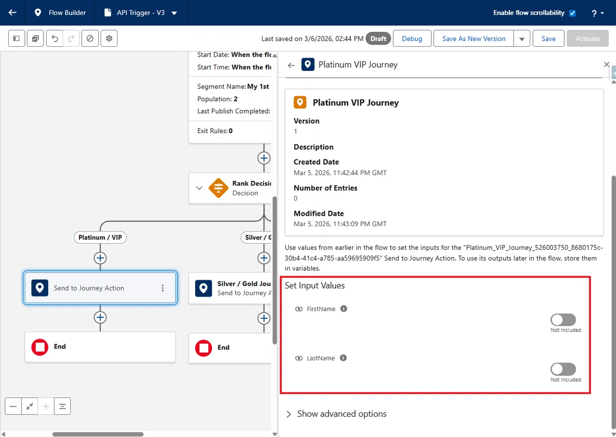Add element under Platinum / VIP path

(x=100, y=258)
